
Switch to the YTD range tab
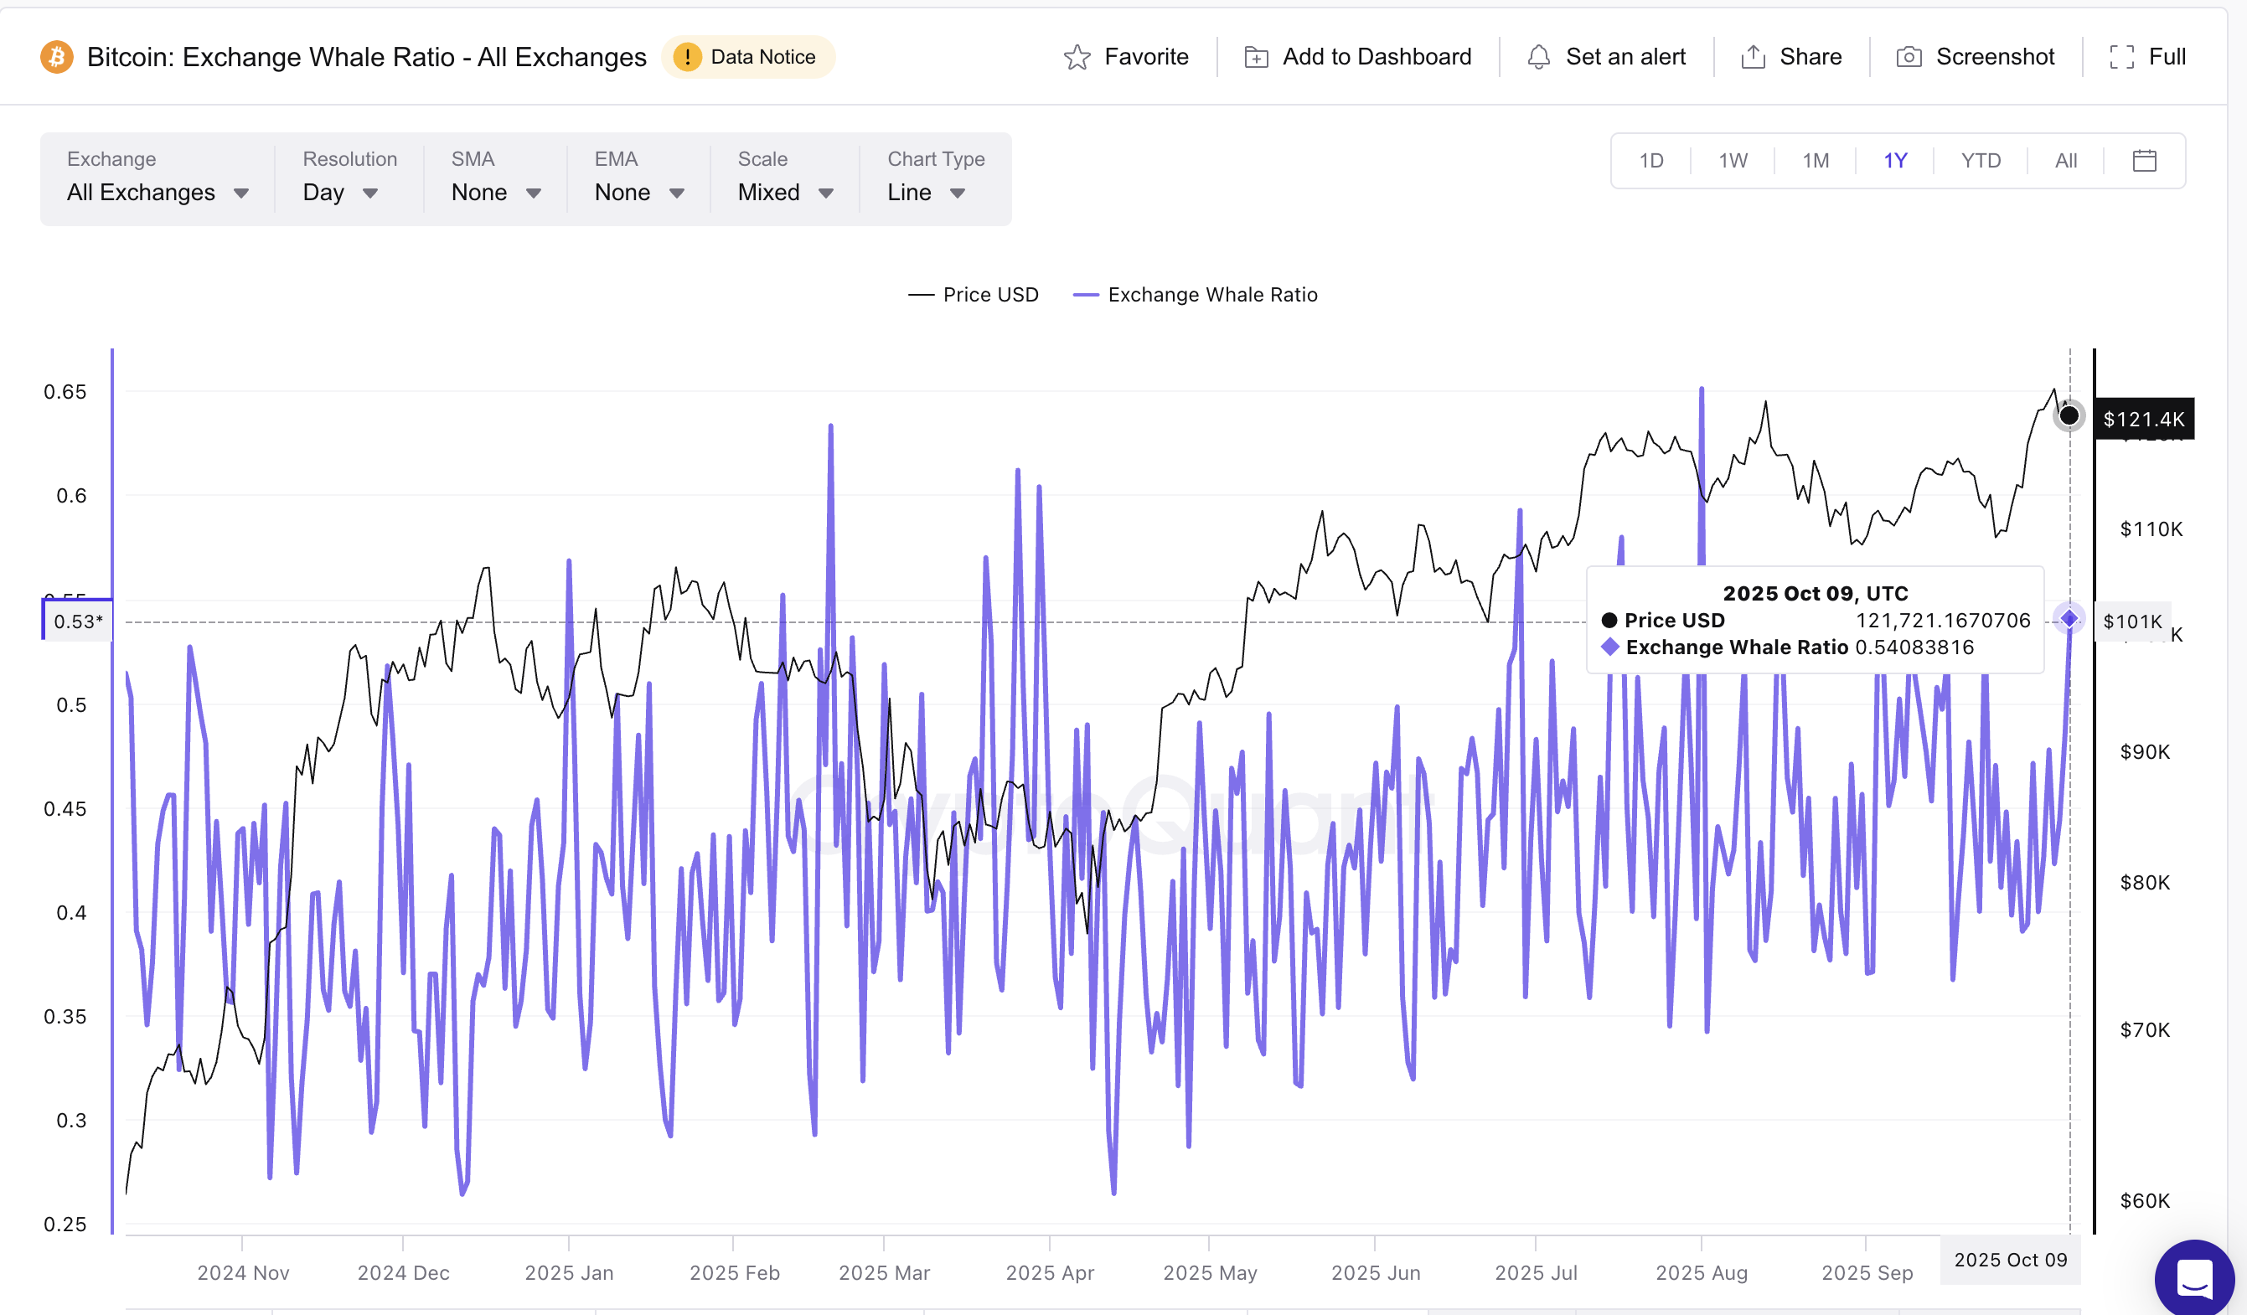1980,161
